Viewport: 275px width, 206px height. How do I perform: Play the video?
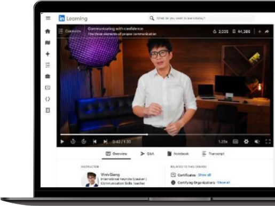tap(62, 141)
